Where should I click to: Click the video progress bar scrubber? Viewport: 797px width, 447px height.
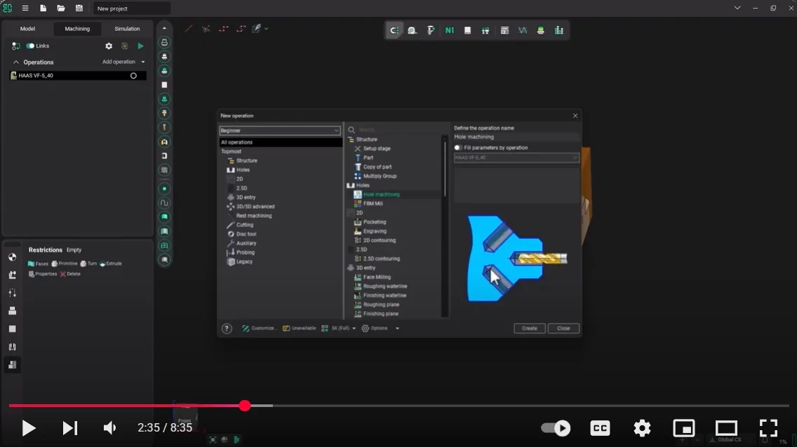tap(245, 406)
